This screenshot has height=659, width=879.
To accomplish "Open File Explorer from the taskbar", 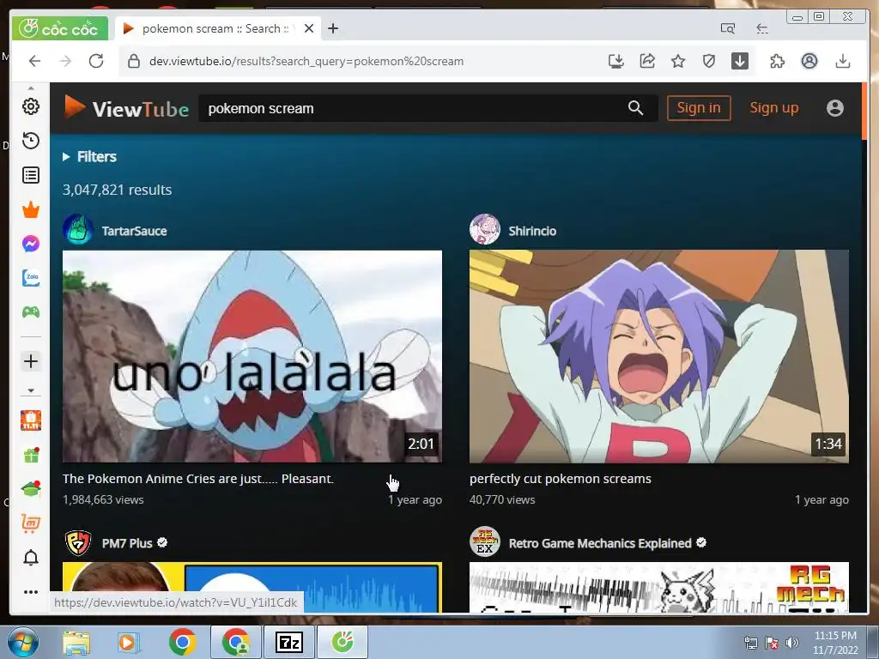I will [76, 642].
